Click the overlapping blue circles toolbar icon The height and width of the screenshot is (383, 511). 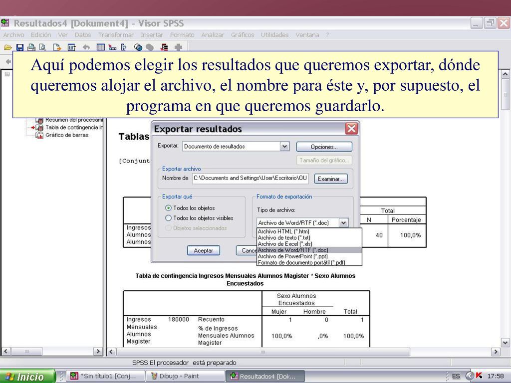pyautogui.click(x=138, y=47)
